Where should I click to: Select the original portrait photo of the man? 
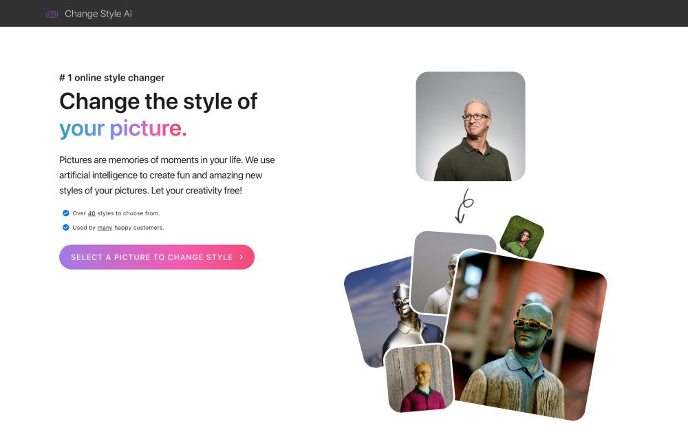point(471,127)
